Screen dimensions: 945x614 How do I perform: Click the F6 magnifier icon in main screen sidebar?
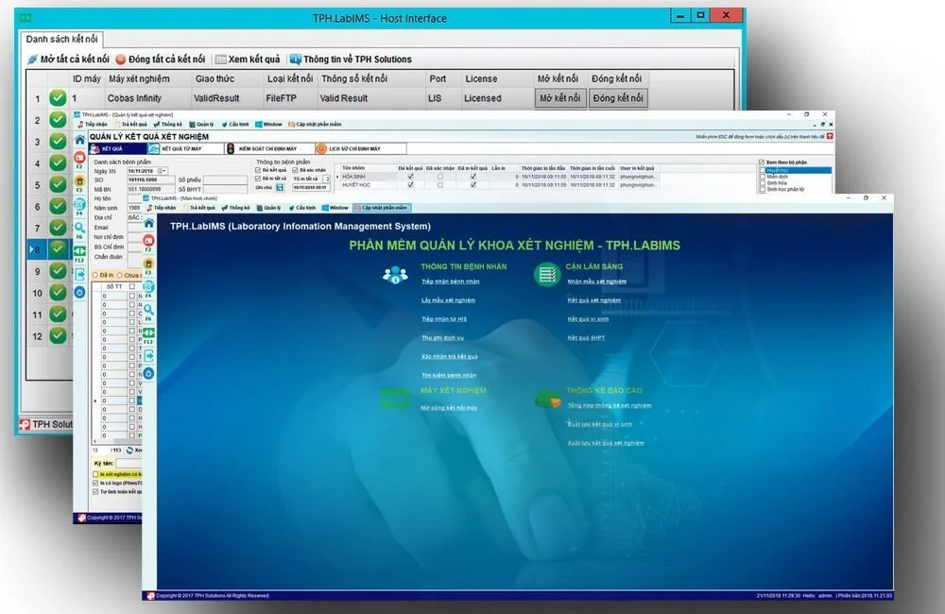coord(149,311)
